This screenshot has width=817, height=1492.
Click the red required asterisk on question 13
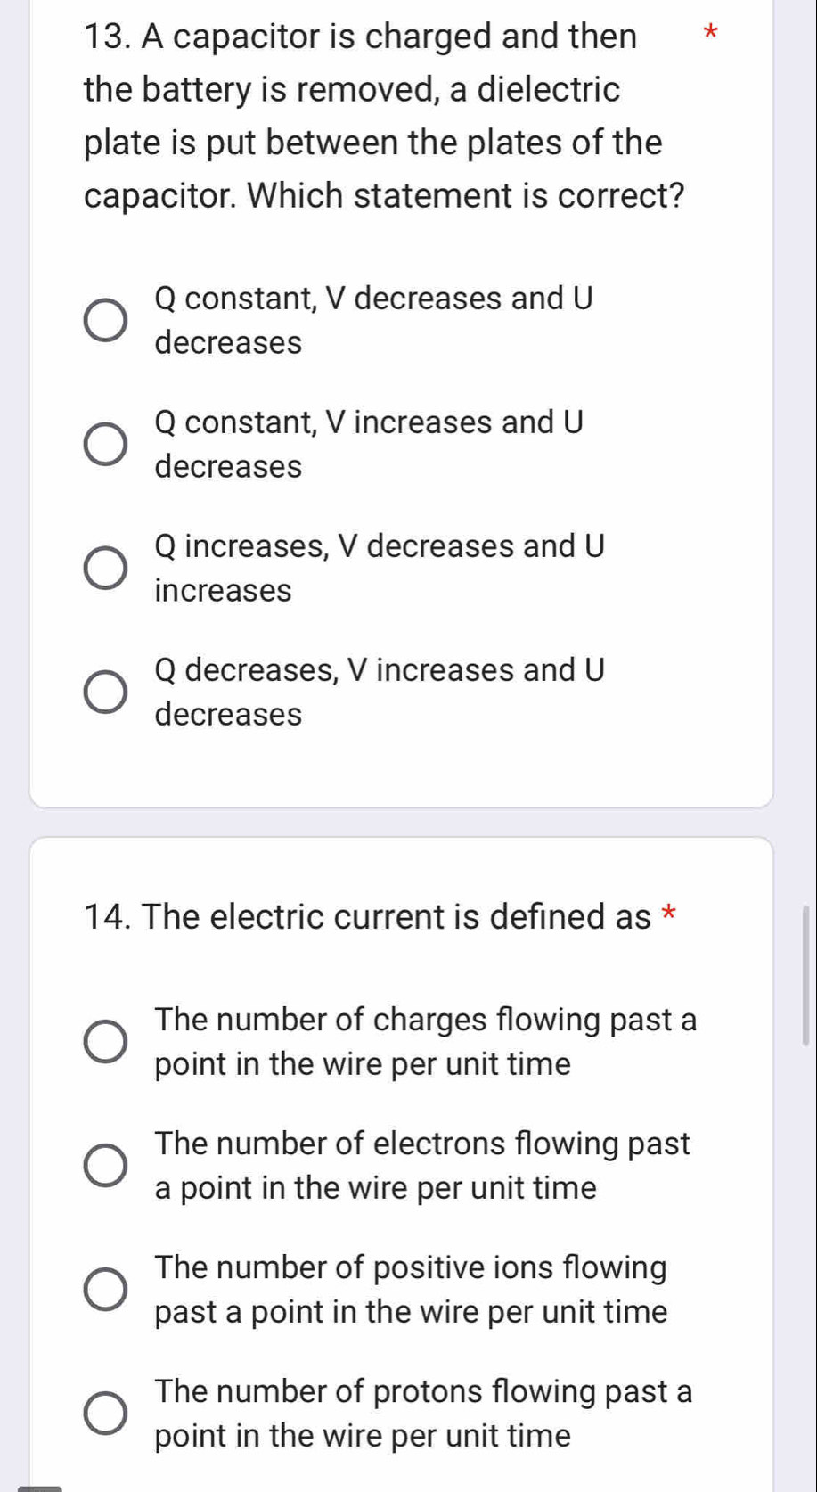tap(709, 36)
